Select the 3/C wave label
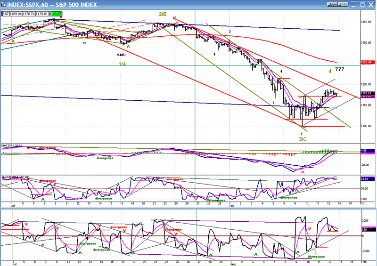 [x=303, y=138]
